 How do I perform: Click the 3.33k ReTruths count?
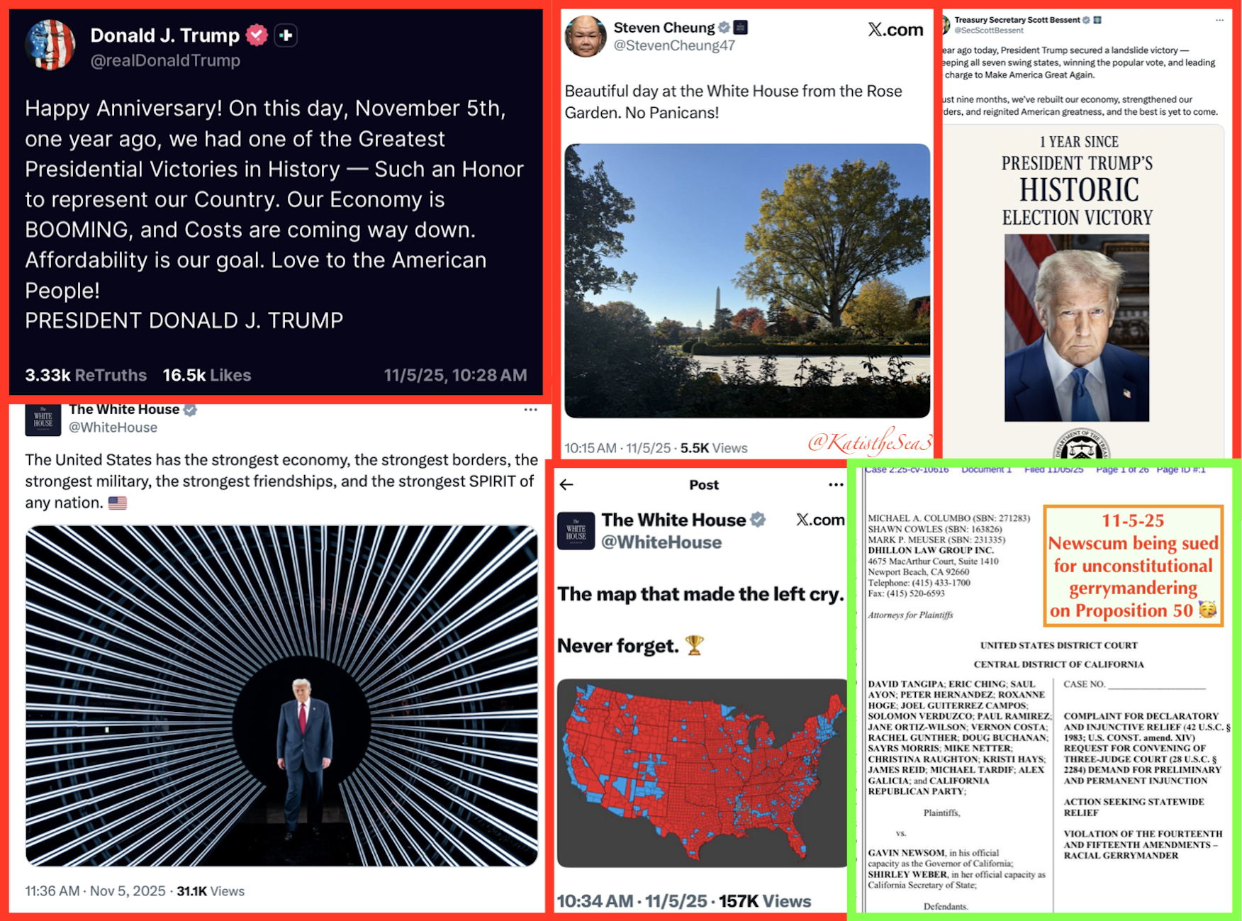[x=86, y=375]
